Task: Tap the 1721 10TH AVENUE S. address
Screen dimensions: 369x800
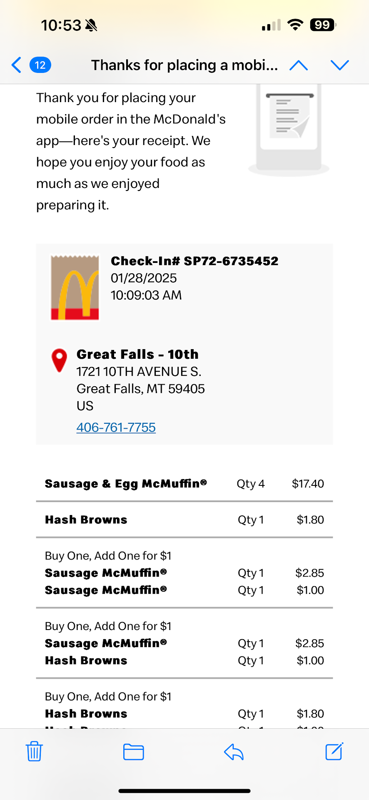Action: [139, 371]
